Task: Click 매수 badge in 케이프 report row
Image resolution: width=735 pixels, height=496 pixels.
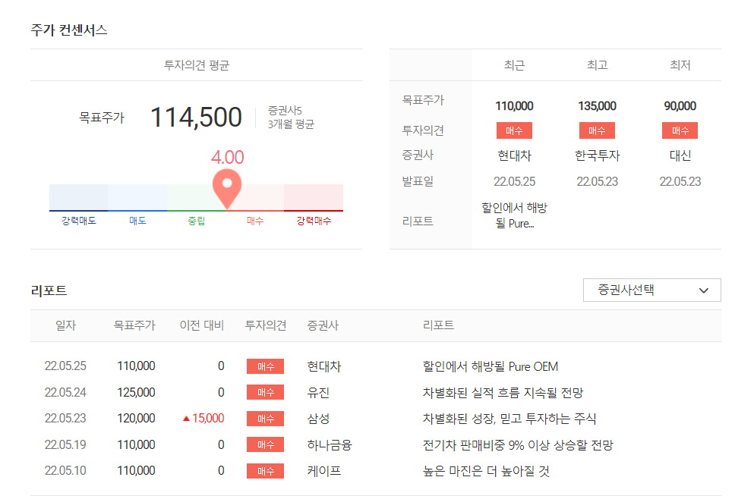Action: tap(265, 471)
